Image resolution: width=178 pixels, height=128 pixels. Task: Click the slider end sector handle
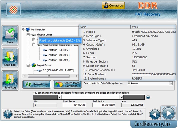[x=121, y=97]
